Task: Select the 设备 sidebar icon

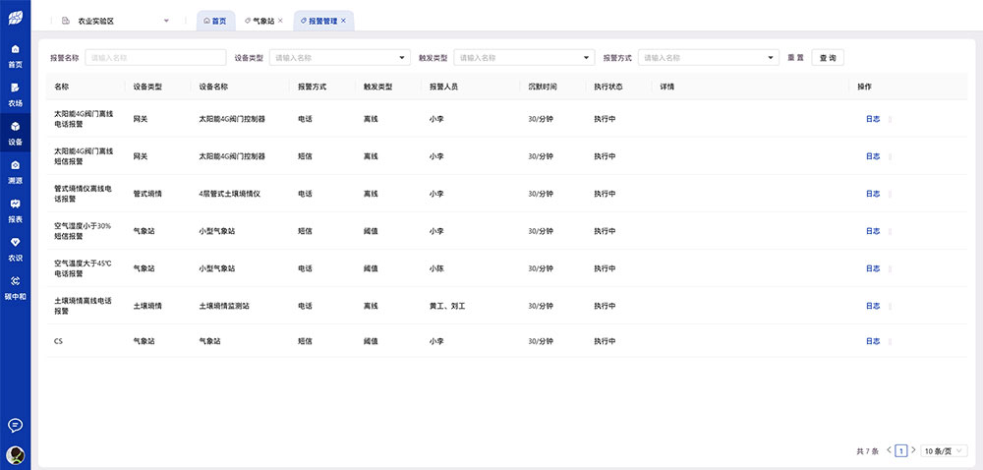Action: tap(15, 133)
